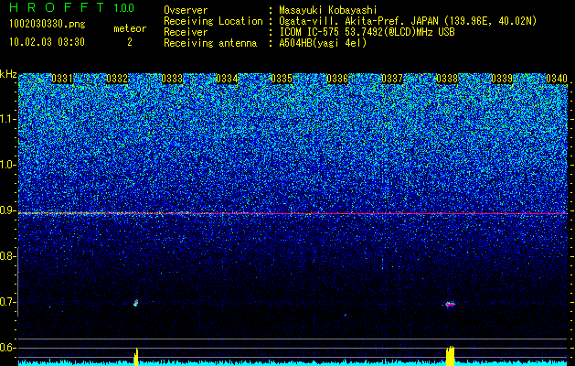The height and width of the screenshot is (366, 575).
Task: Click the Receiver ICOM IC-575 text
Action: click(367, 32)
